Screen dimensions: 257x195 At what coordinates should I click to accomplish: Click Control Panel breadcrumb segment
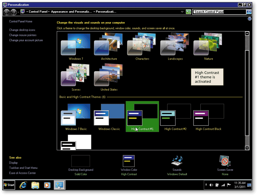tap(38, 12)
